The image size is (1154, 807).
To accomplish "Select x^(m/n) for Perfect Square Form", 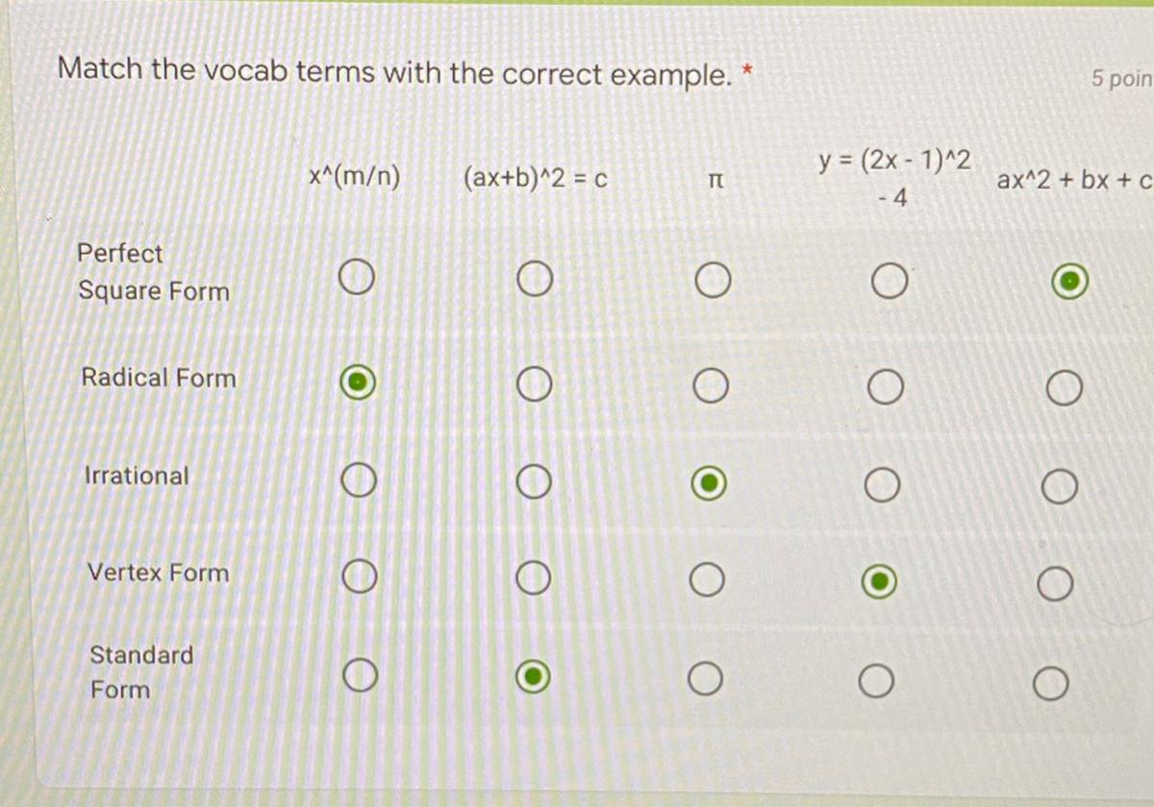I will [356, 280].
